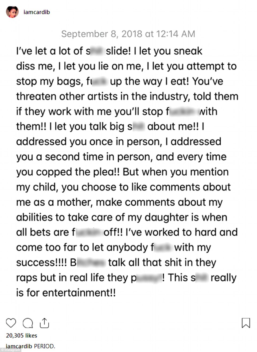
Task: Click the "you copped the plea!!" text
Action: point(68,172)
